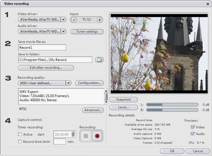Click the Cancel button
The image size is (212, 156).
[x=198, y=151]
